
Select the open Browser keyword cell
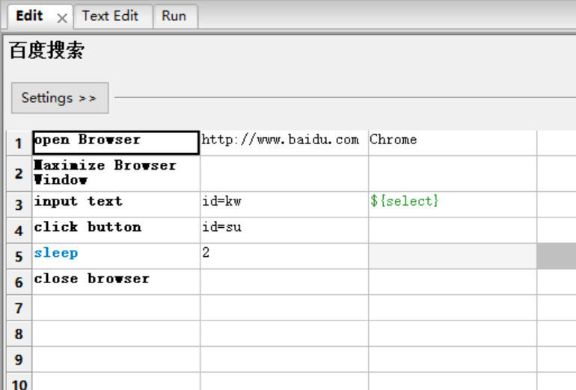coord(116,143)
